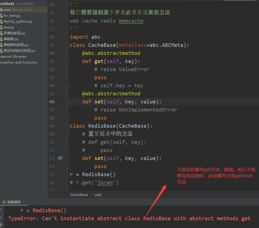Screen dimensions: 259x228
Task: Click 'r = RedisBase()' on line 55
Action: tap(93, 174)
